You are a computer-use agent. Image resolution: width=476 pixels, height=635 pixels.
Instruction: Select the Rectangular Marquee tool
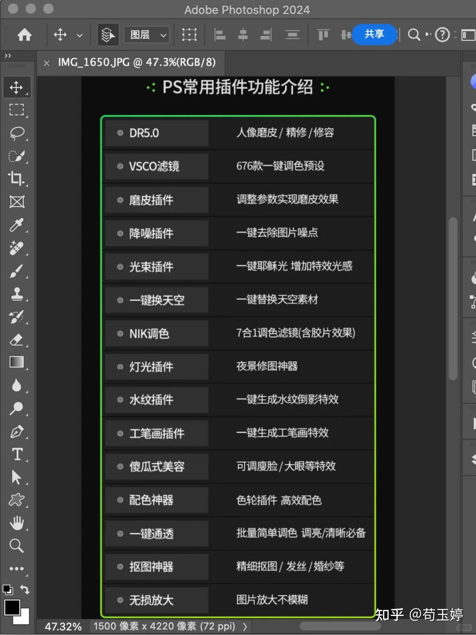[17, 110]
